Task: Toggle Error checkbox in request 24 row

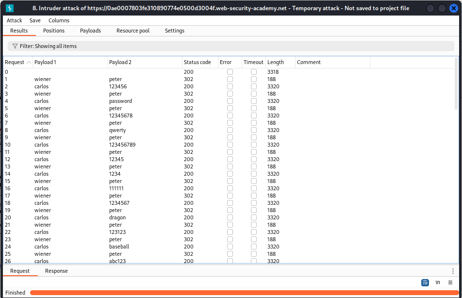Action: [x=230, y=247]
